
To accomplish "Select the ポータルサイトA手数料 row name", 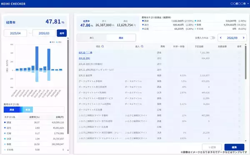I will coord(90,81).
